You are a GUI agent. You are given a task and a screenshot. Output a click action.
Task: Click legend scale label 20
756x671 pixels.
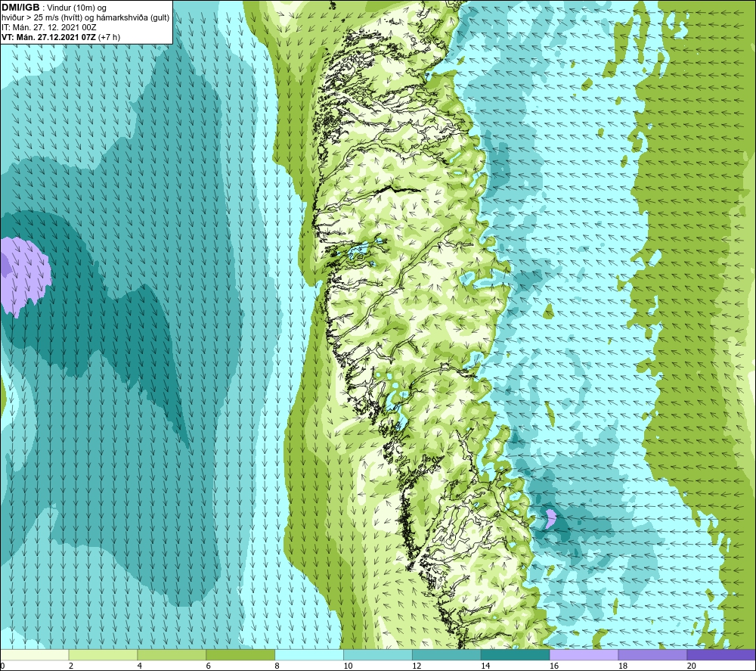[691, 666]
